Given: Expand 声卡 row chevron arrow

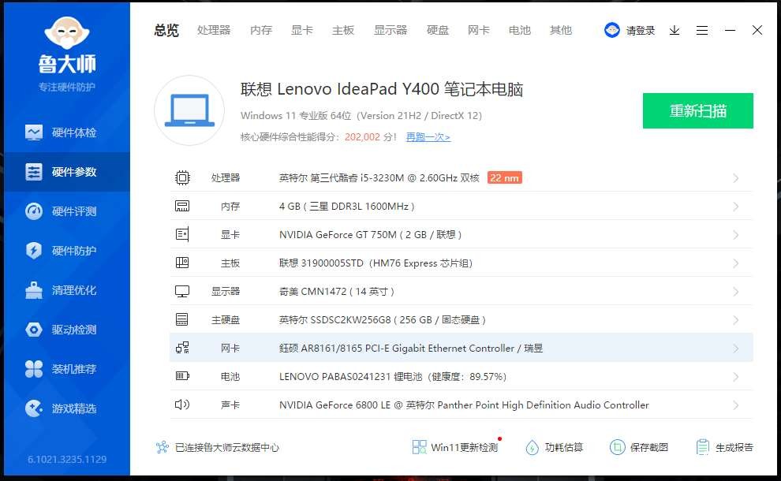Looking at the screenshot, I should (736, 405).
